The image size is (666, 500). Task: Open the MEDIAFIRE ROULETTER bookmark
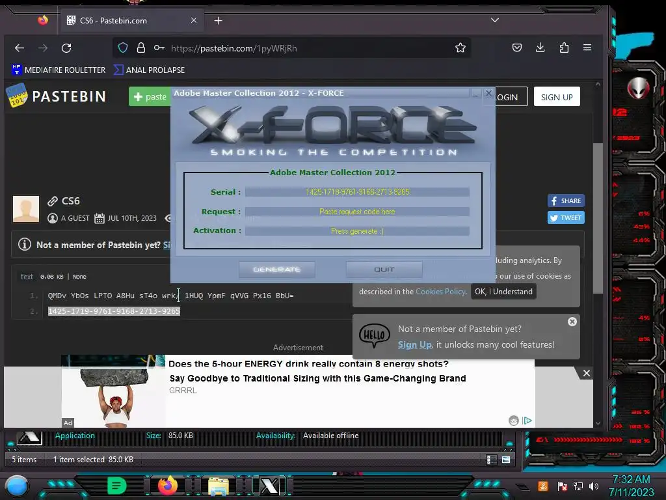click(59, 70)
